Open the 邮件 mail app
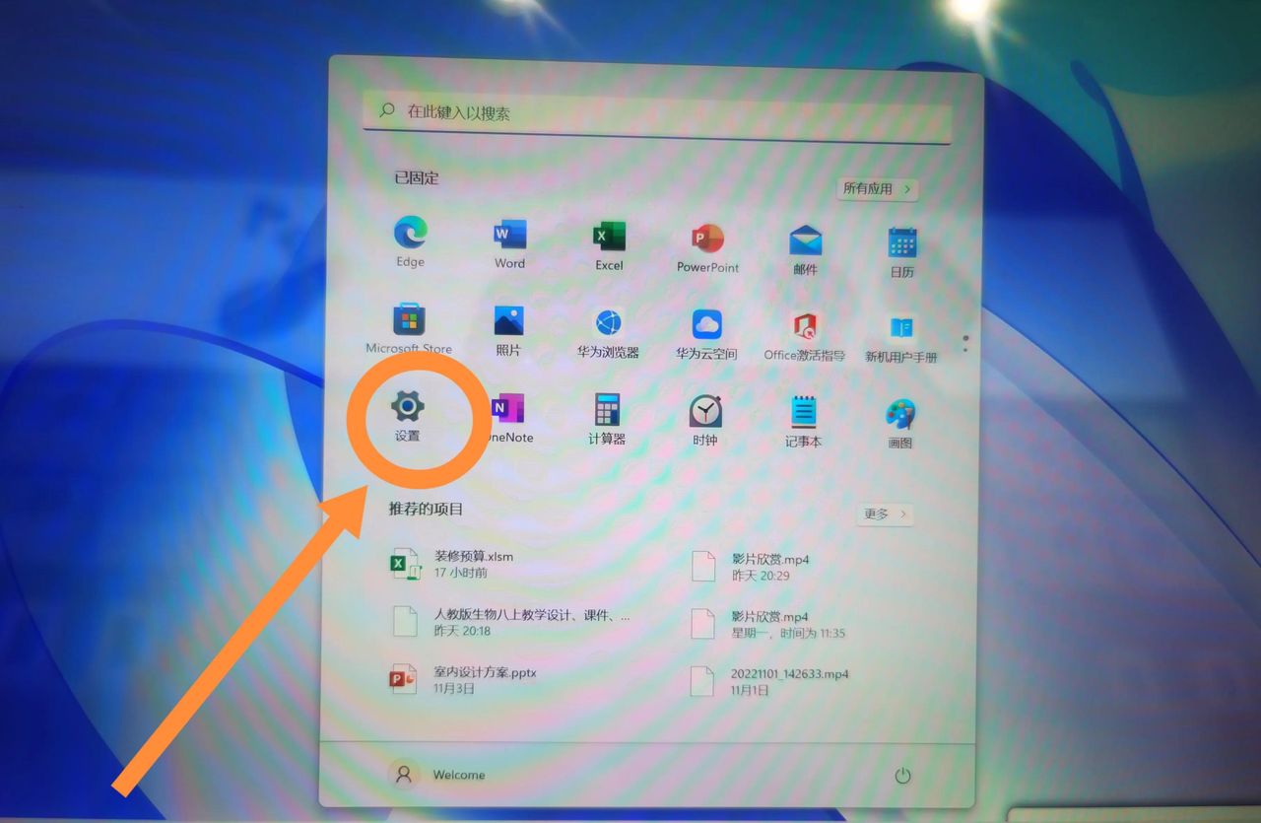This screenshot has width=1261, height=823. tap(805, 249)
